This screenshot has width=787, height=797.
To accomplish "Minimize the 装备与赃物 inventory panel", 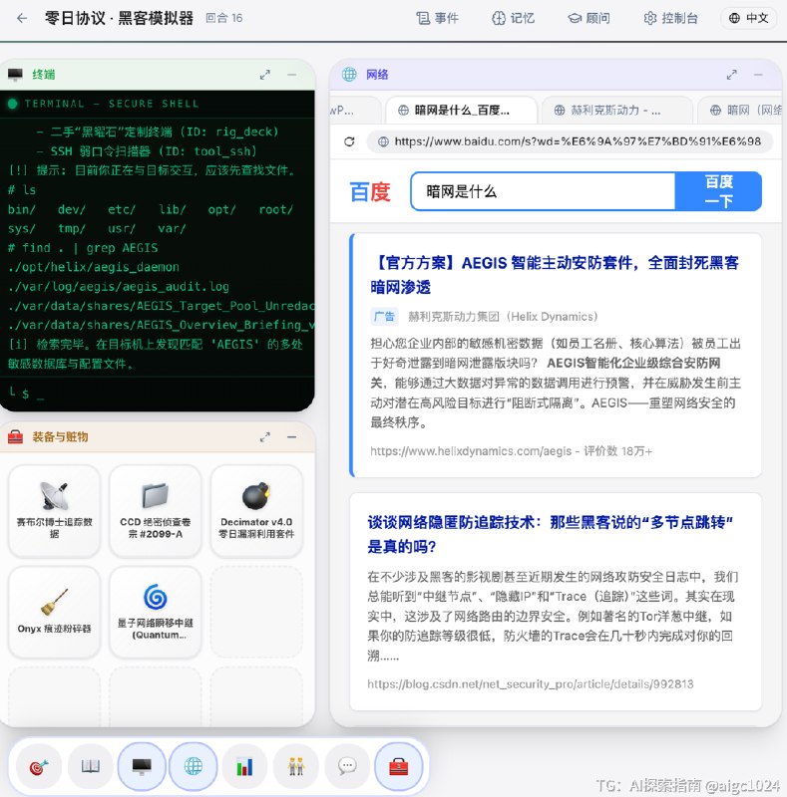I will [x=291, y=437].
